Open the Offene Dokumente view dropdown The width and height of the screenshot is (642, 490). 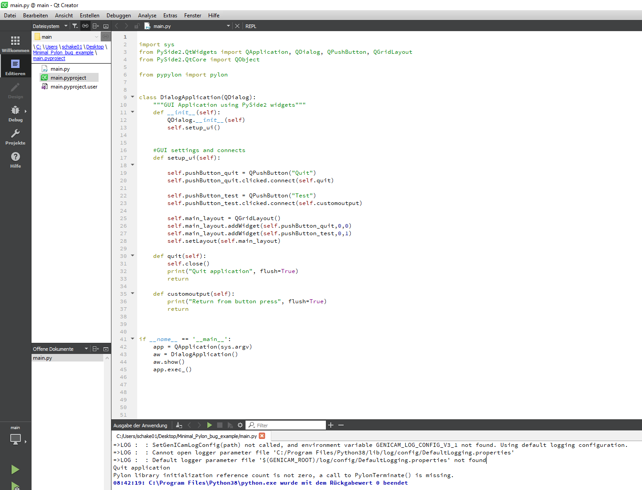[60, 349]
